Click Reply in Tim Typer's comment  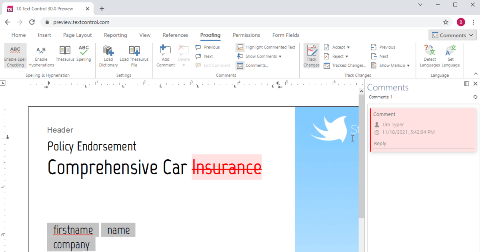[380, 144]
